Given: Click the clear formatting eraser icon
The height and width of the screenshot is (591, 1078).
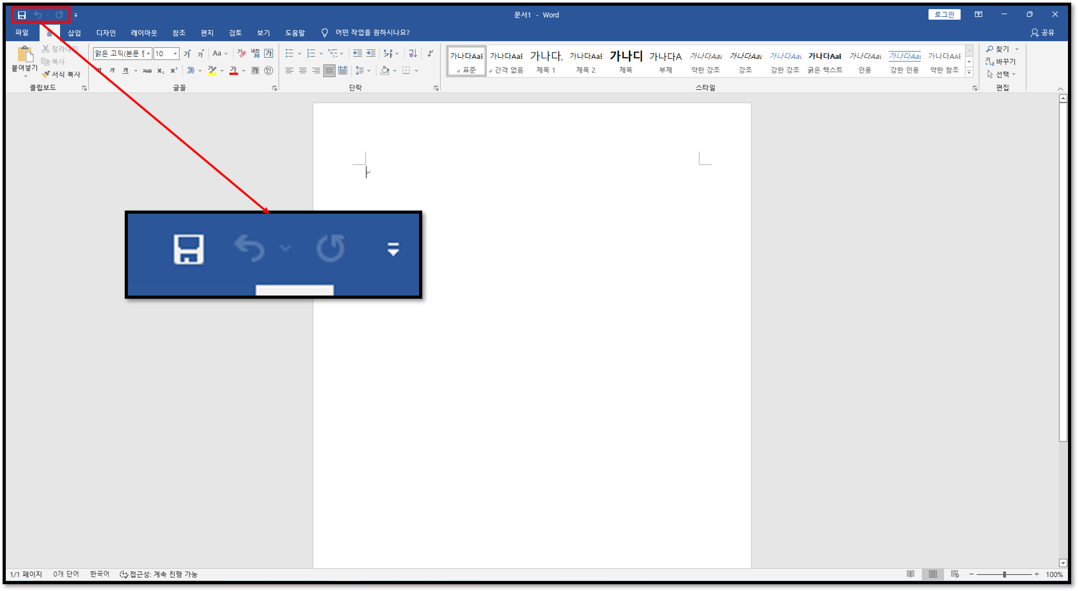Looking at the screenshot, I should tap(242, 54).
